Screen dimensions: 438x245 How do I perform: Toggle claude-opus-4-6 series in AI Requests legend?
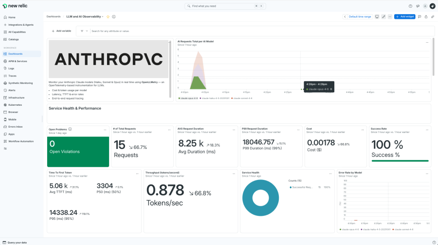point(188,98)
